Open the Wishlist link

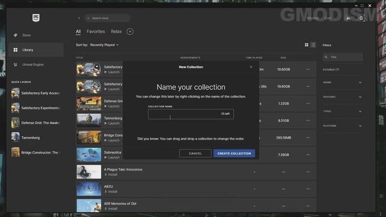(312, 18)
